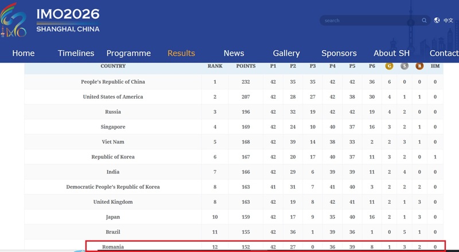Viewport: 459px width, 252px height.
Task: Click Russia's points value 196
Action: coord(246,111)
